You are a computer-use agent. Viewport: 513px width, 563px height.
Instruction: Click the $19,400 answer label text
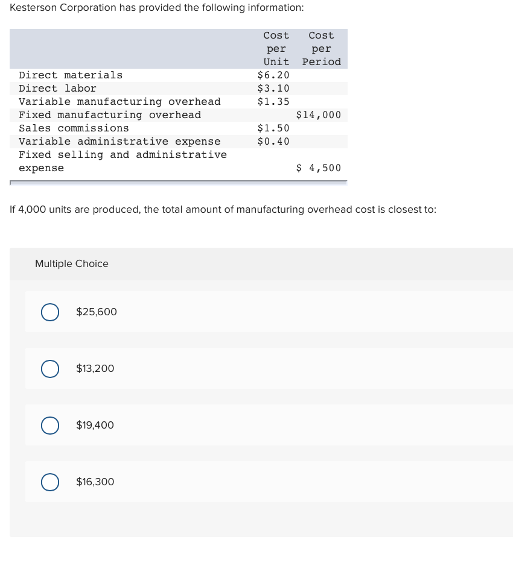(95, 425)
